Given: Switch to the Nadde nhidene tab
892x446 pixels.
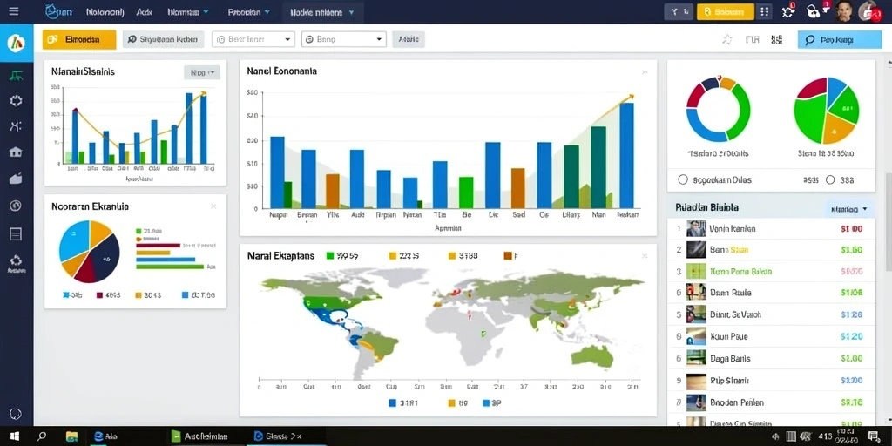Looking at the screenshot, I should pyautogui.click(x=321, y=11).
